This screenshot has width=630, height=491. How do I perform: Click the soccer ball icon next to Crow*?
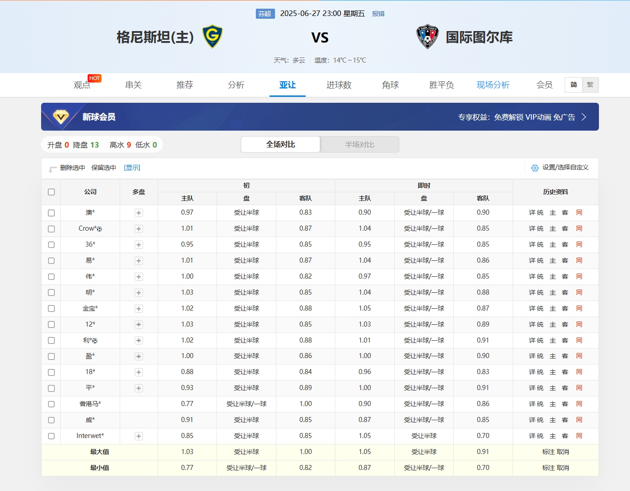click(x=100, y=229)
